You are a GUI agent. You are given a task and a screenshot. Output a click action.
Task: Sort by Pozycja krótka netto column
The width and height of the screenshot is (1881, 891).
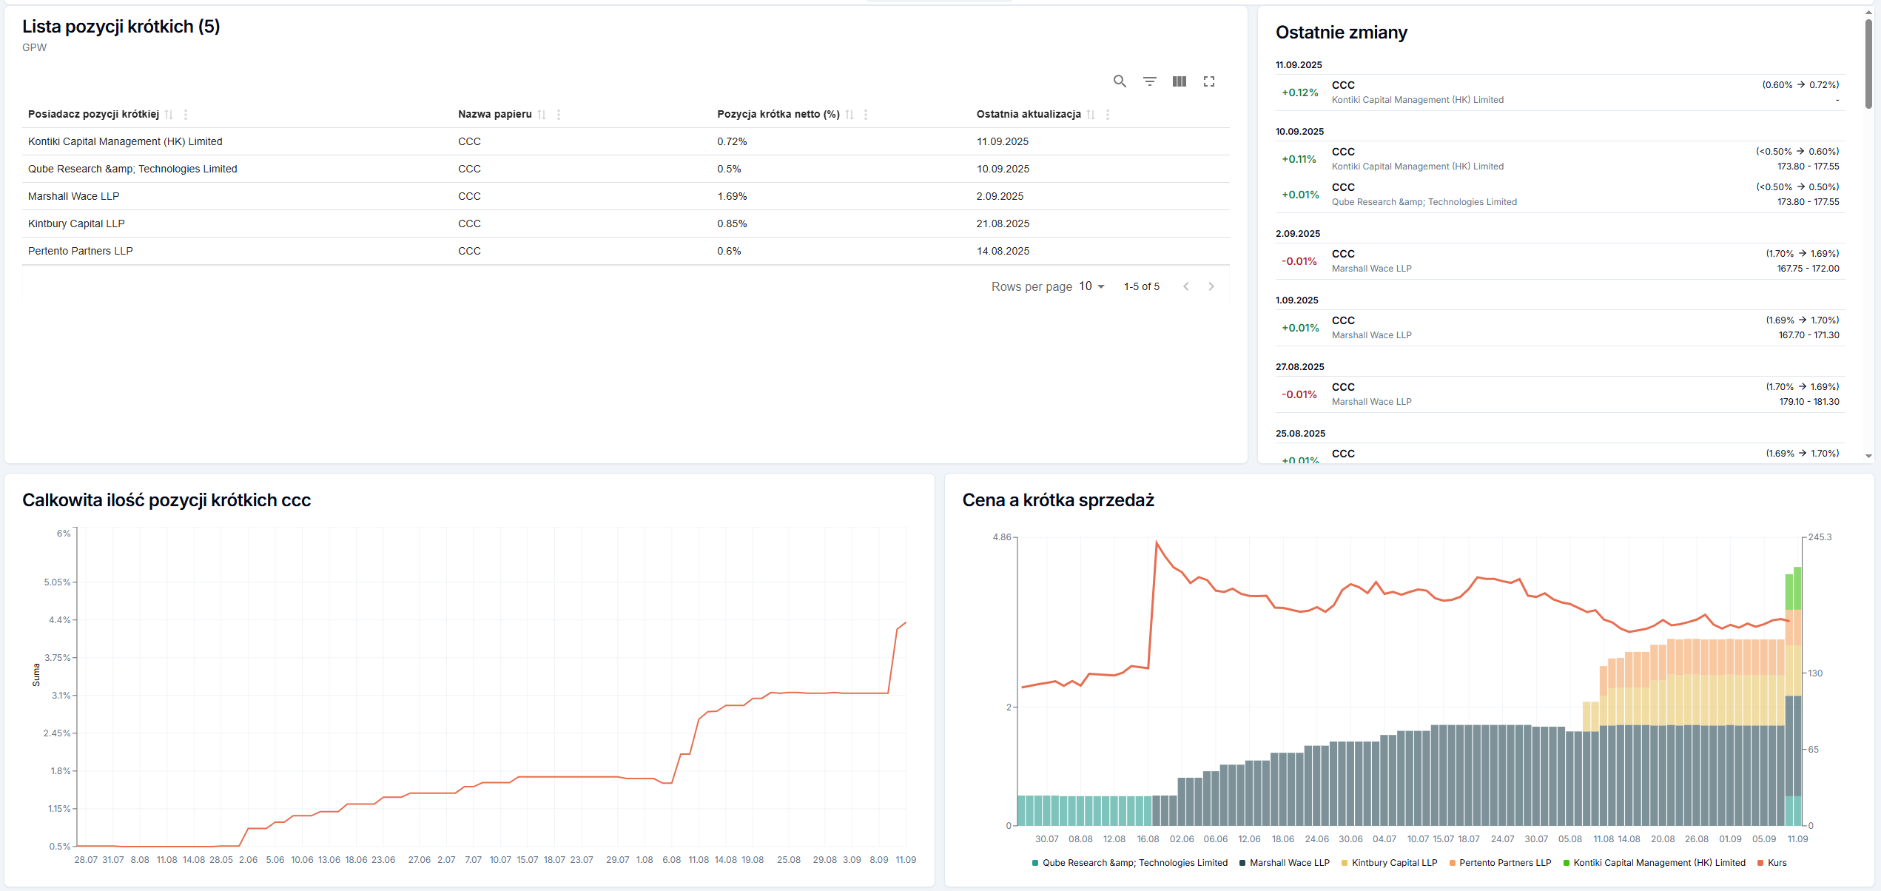coord(849,115)
